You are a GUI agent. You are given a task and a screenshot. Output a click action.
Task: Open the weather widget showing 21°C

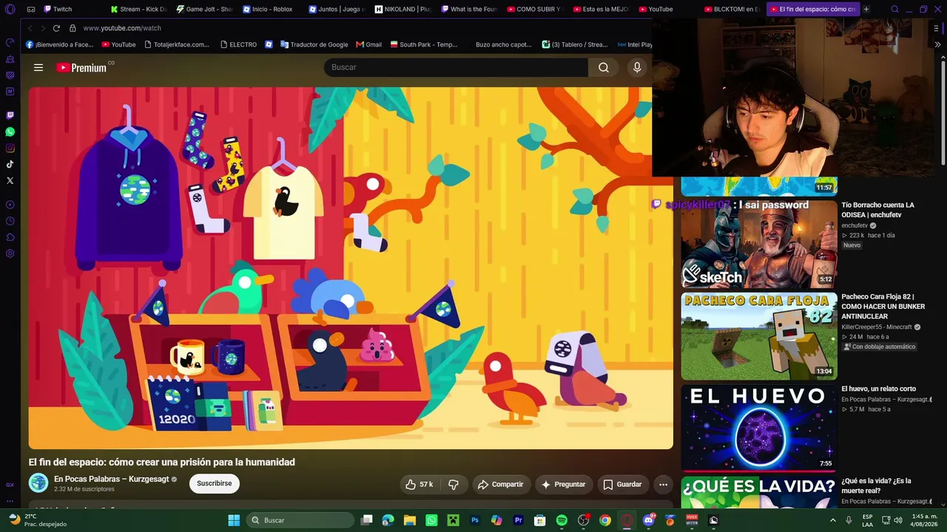pyautogui.click(x=37, y=520)
